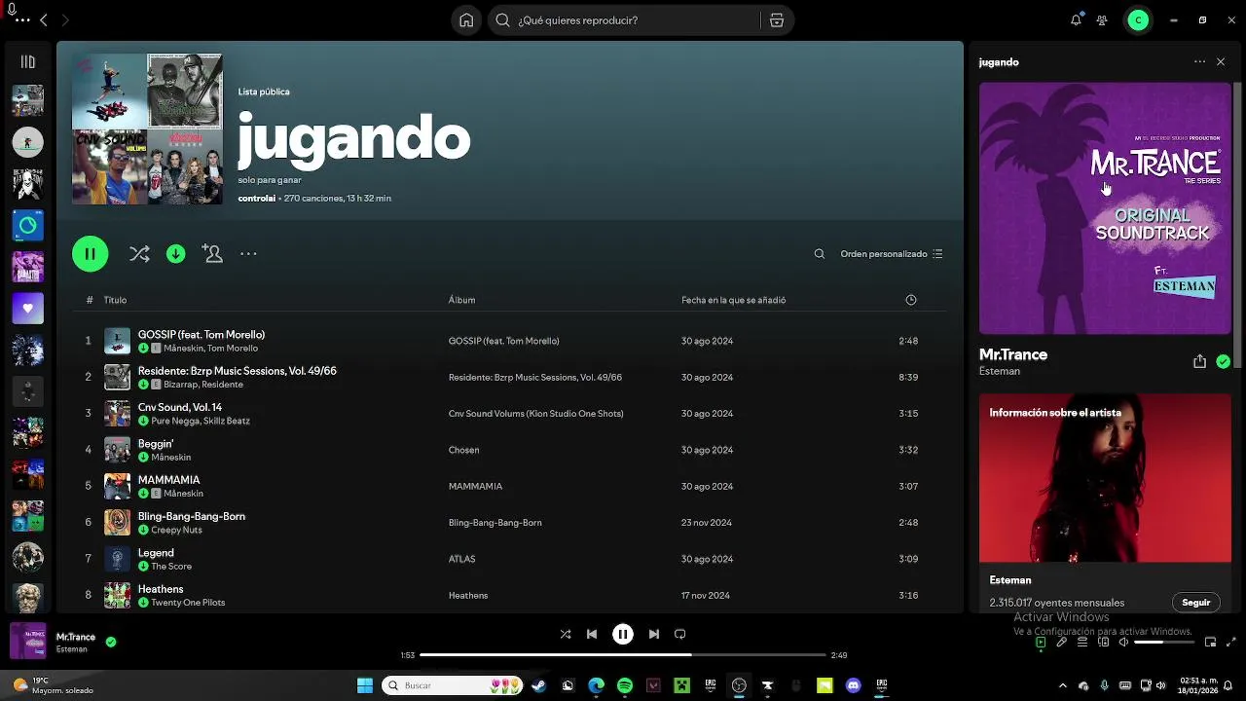1246x701 pixels.
Task: Open Mr.Trance cover in the bottom player bar
Action: click(x=27, y=642)
